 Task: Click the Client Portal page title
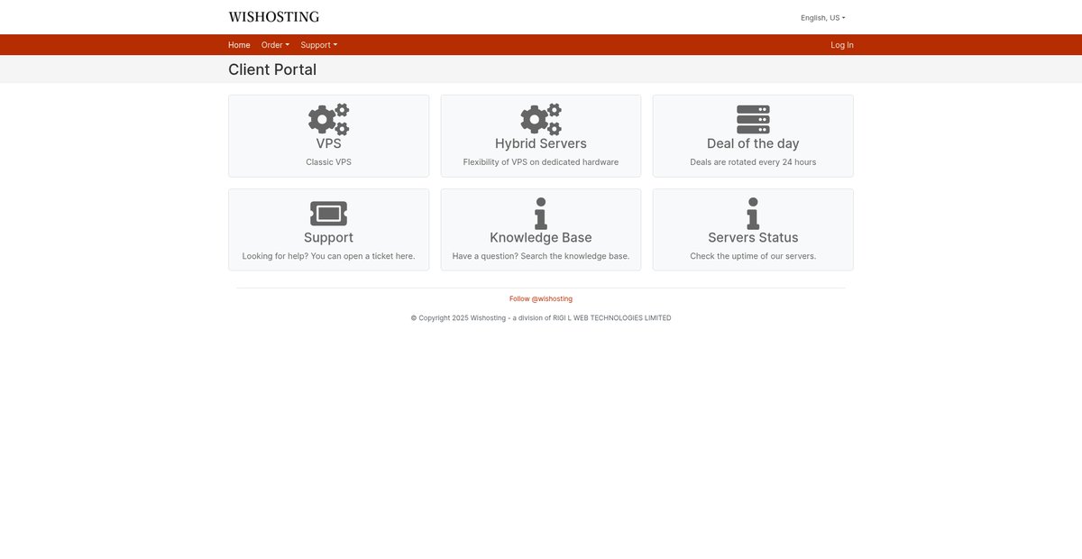[x=272, y=69]
